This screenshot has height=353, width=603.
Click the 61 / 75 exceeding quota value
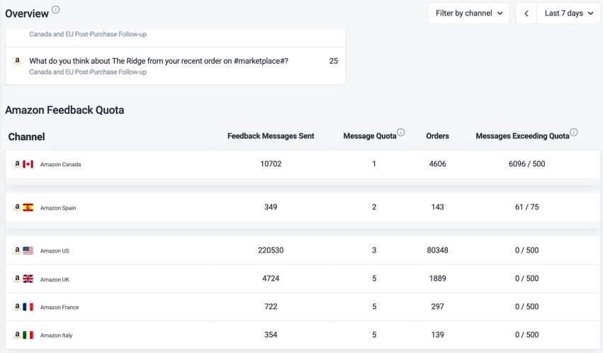(x=527, y=207)
